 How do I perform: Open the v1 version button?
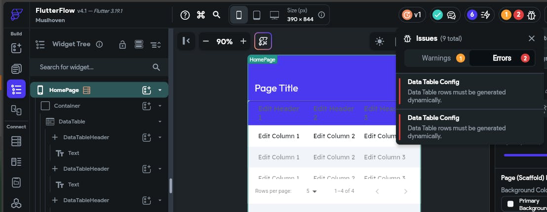click(412, 15)
